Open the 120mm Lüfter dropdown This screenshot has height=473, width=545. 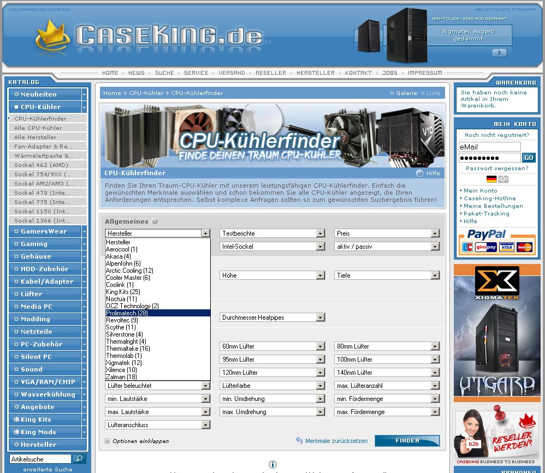[x=272, y=373]
